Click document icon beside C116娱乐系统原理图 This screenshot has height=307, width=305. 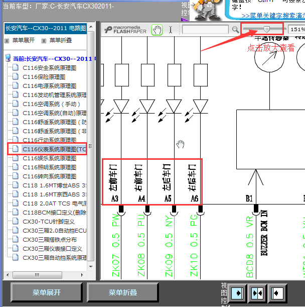coord(16,158)
